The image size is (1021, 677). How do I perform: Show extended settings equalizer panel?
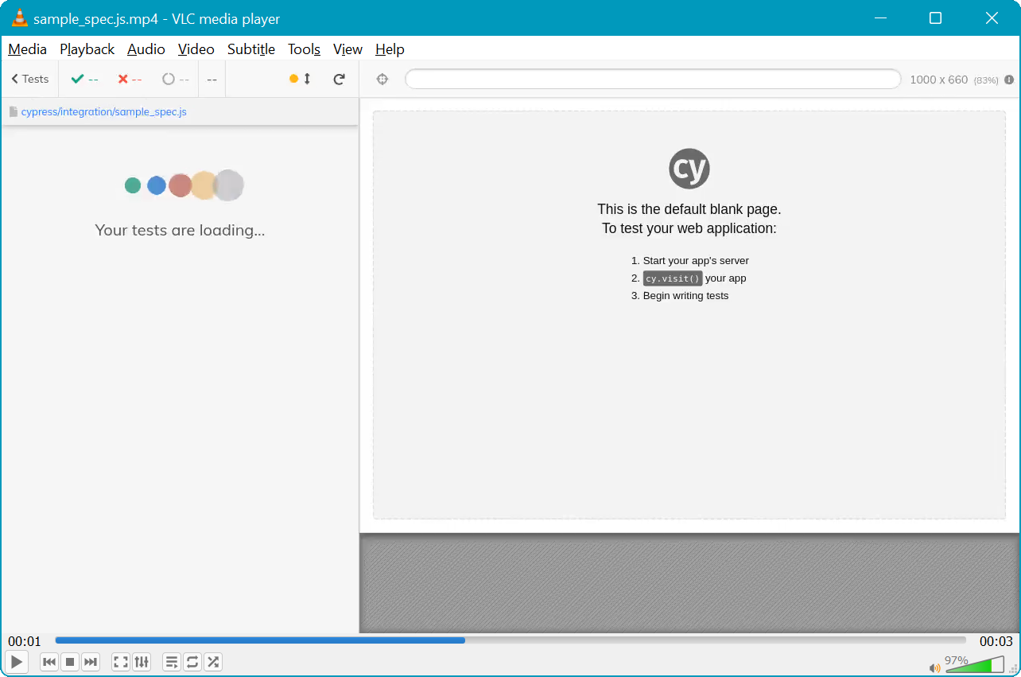pos(142,662)
